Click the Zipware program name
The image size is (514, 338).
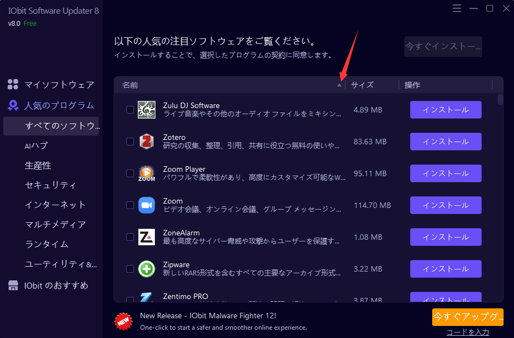point(176,264)
